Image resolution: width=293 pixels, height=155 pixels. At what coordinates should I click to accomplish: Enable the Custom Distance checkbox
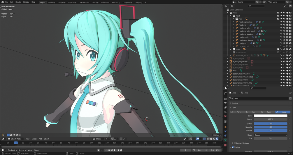click(x=235, y=143)
